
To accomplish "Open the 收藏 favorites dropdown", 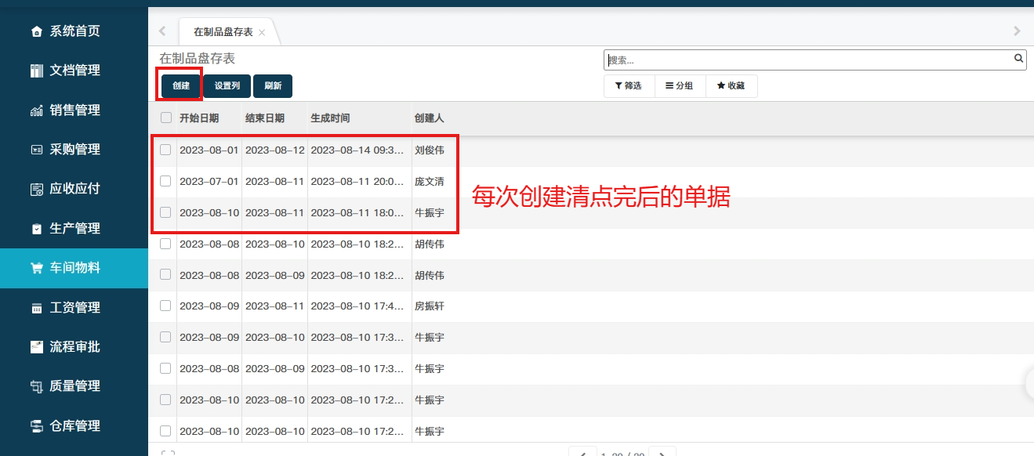I will pyautogui.click(x=731, y=86).
